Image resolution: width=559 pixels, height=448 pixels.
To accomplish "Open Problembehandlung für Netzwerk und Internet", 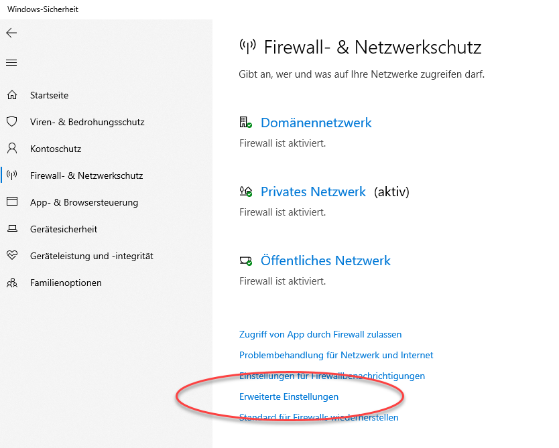I will 336,355.
